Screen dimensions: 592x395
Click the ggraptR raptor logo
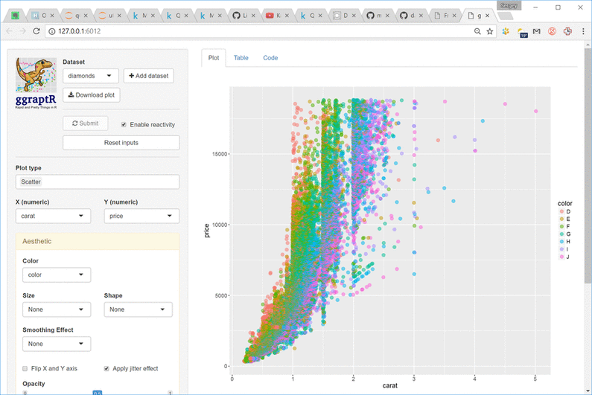click(x=35, y=76)
